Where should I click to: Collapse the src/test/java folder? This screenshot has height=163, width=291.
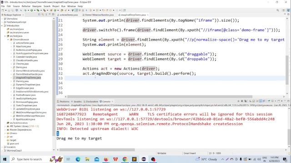click(x=5, y=36)
